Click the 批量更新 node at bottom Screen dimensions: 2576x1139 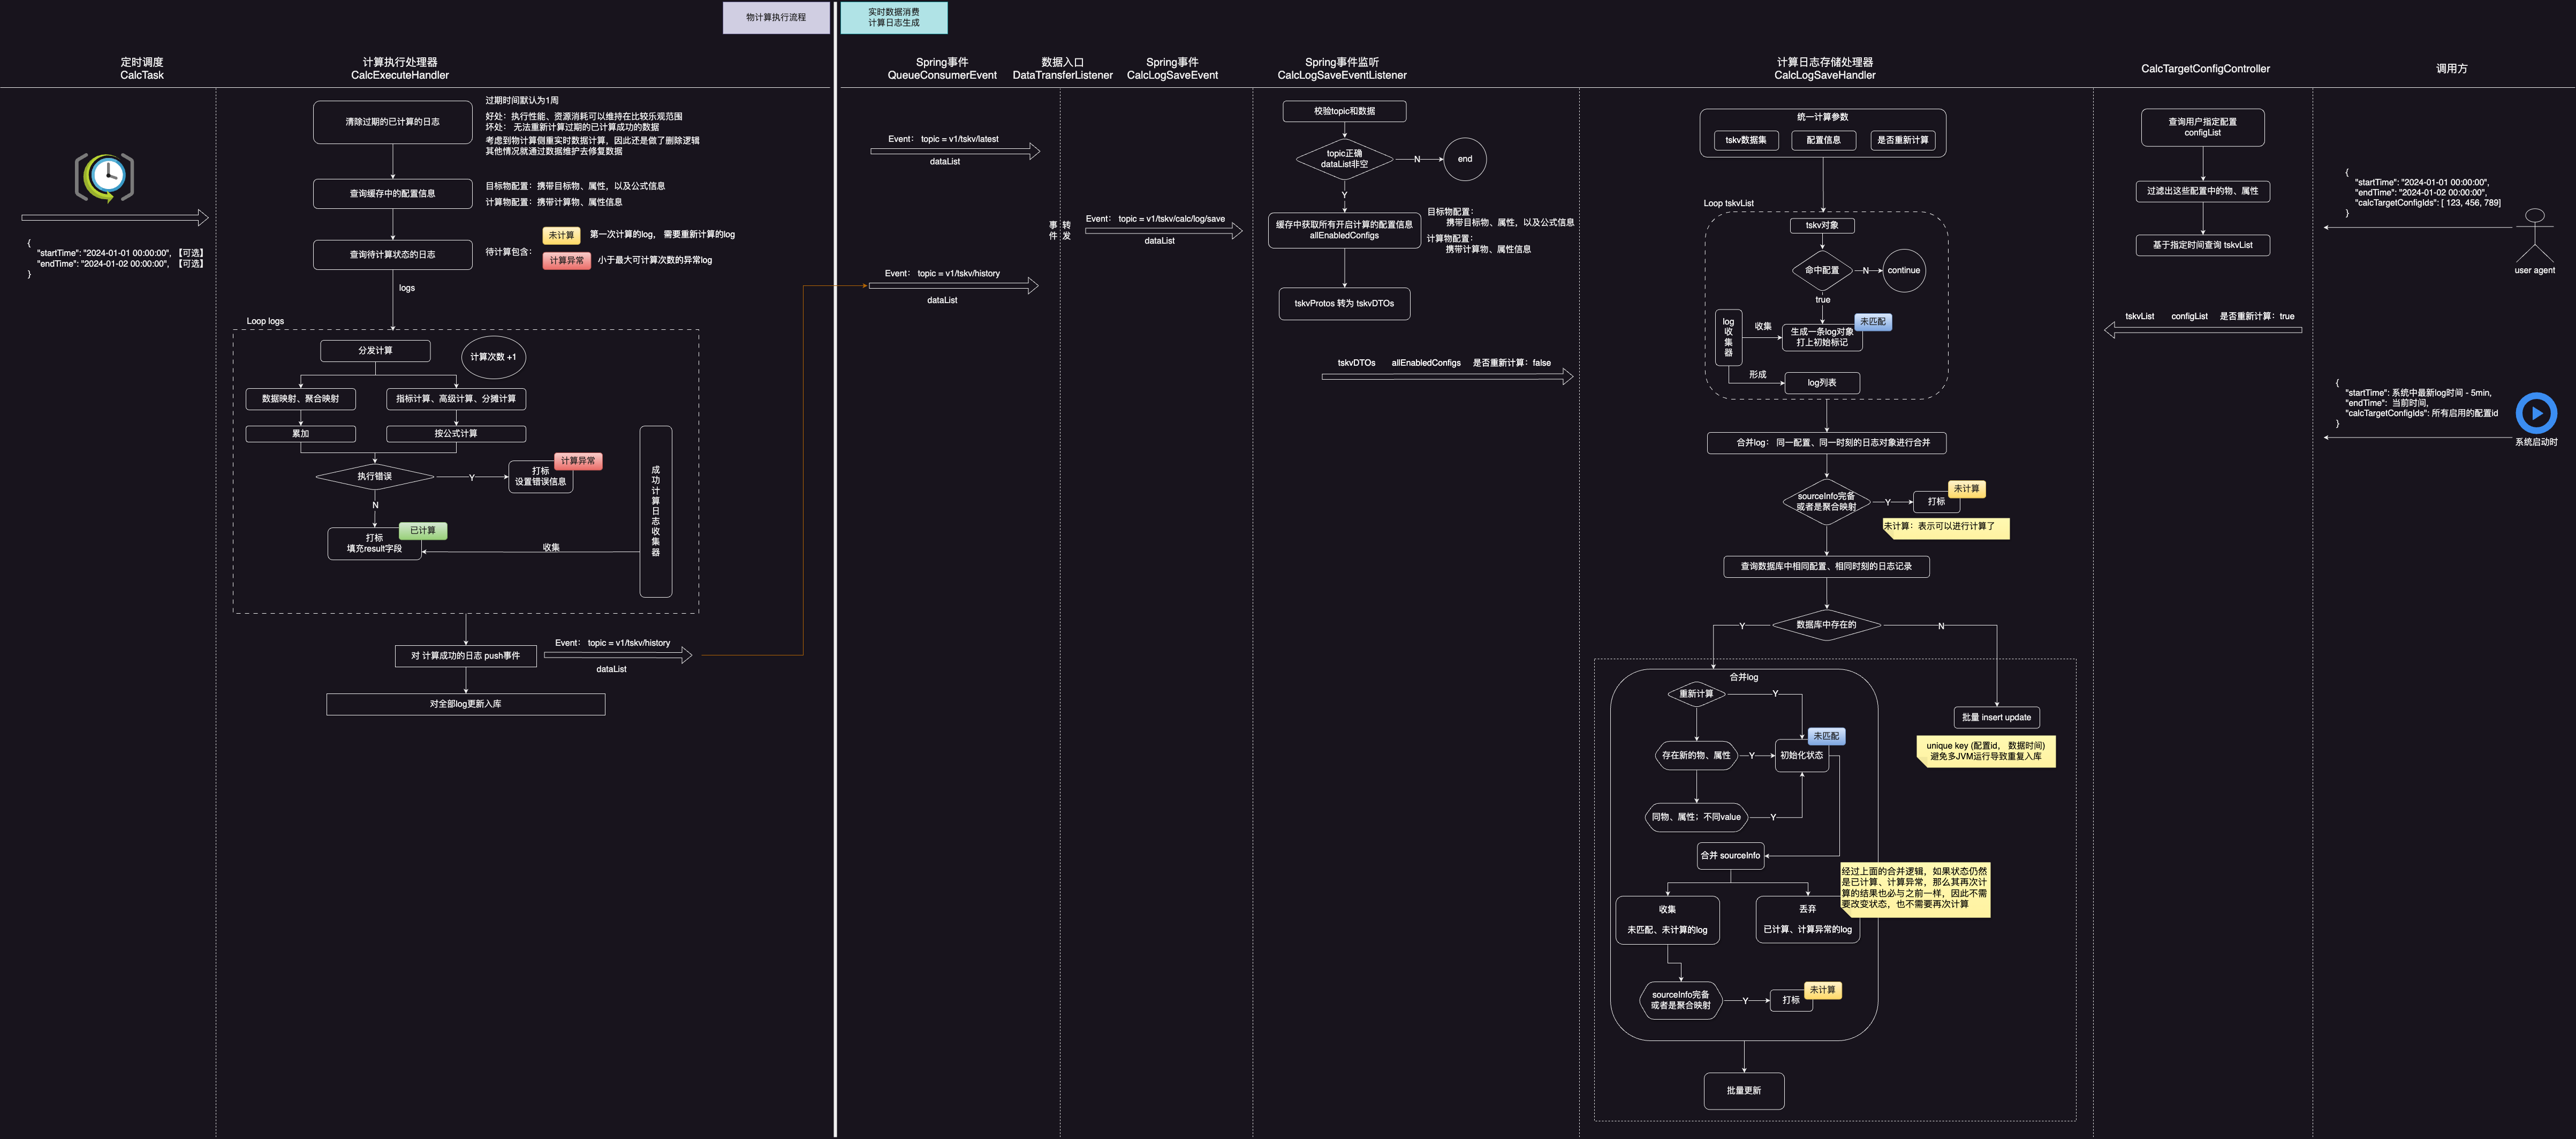click(x=1743, y=1090)
